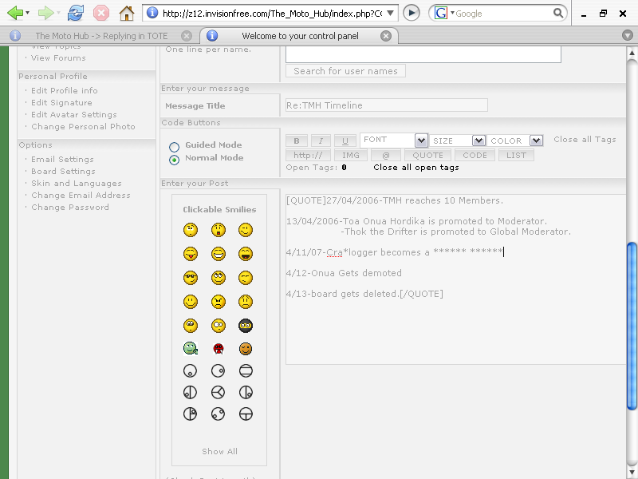The width and height of the screenshot is (638, 479).
Task: Select 'Welcome to your control panel' tab
Action: [300, 36]
